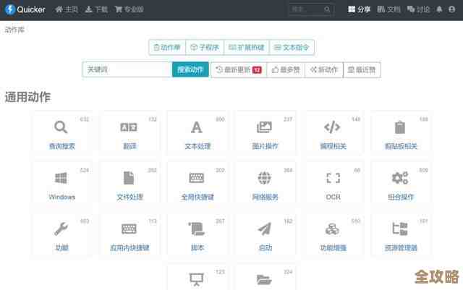Select the stacked cubes 功能增强 icon

(332, 229)
